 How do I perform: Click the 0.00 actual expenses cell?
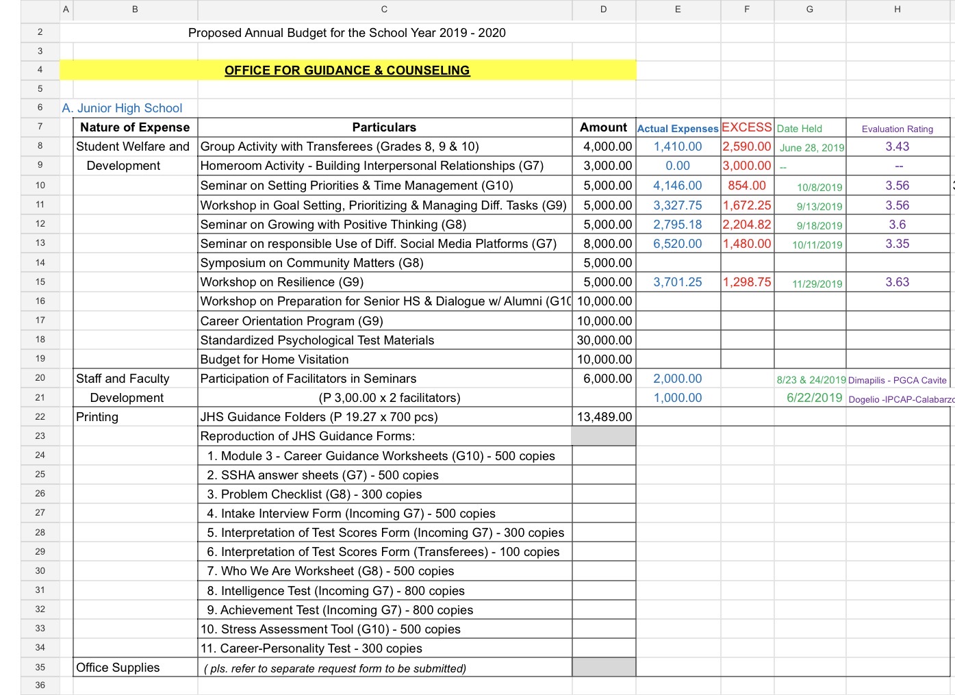point(678,166)
